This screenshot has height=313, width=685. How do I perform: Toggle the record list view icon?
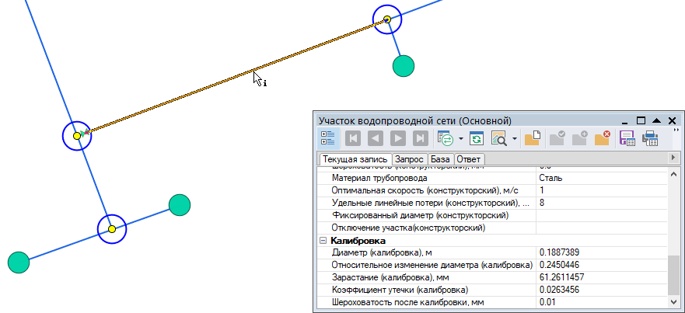coord(327,139)
